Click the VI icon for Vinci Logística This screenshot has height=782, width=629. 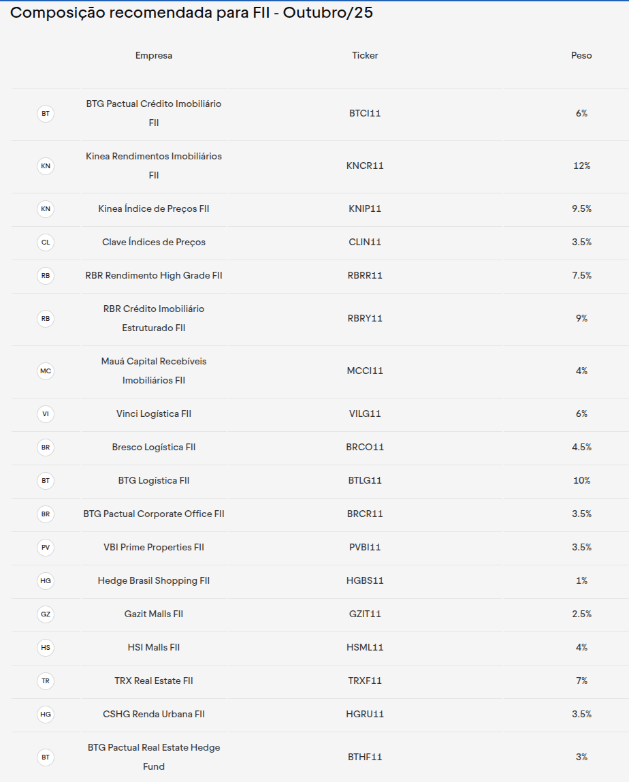point(46,414)
